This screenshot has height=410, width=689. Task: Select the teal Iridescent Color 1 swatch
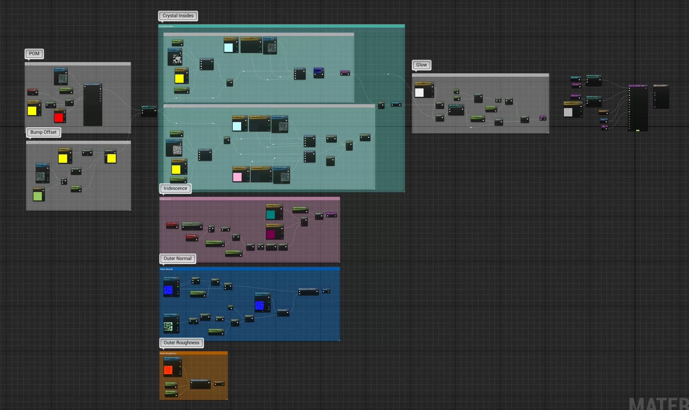tap(270, 215)
